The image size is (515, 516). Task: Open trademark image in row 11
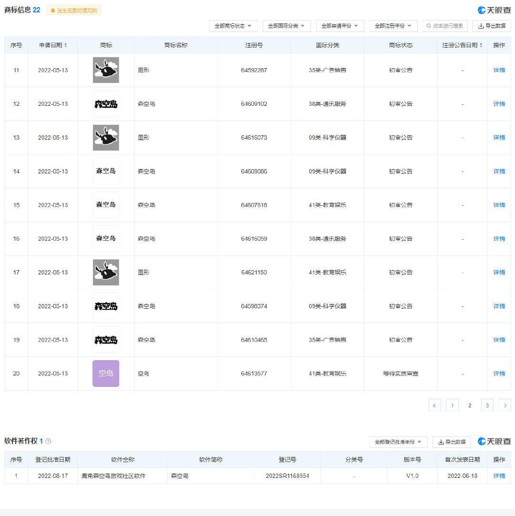(106, 70)
